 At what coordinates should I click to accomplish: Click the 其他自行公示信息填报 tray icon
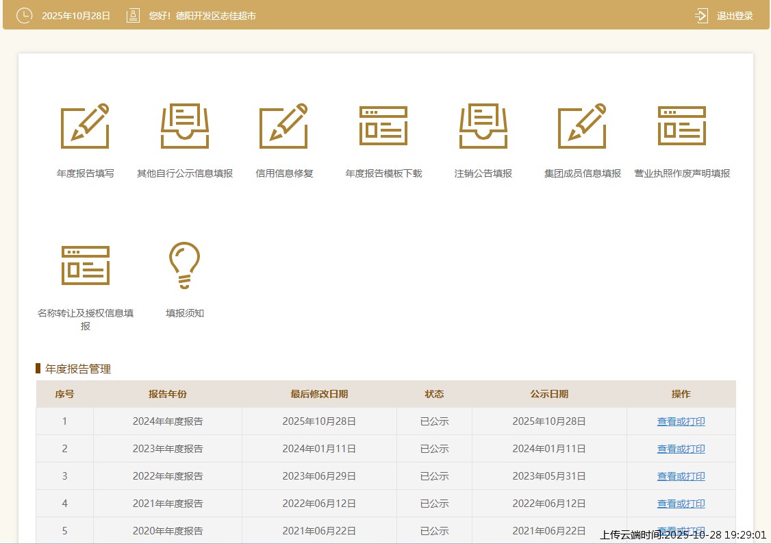(x=184, y=126)
